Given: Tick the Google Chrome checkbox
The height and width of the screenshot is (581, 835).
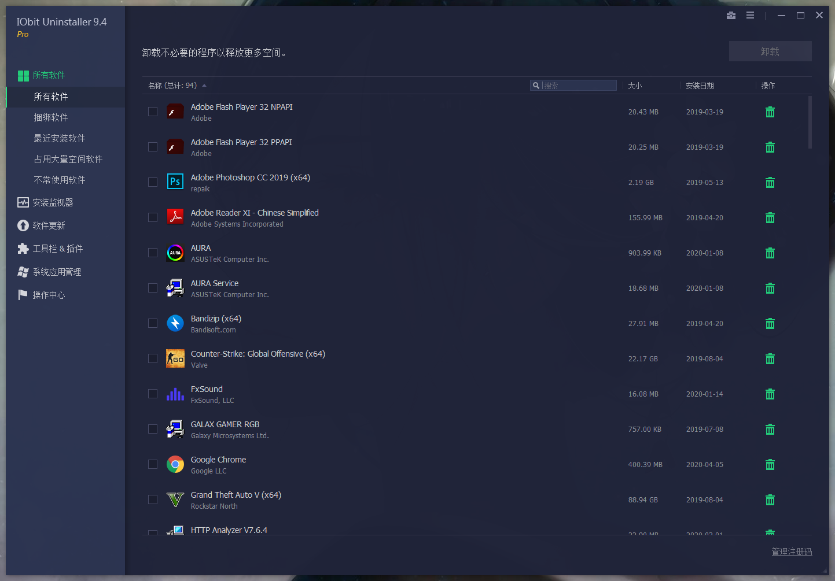Looking at the screenshot, I should pyautogui.click(x=153, y=464).
